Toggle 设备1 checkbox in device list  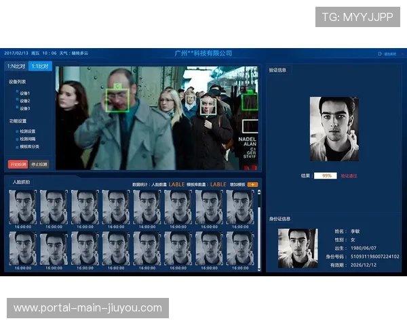(17, 93)
